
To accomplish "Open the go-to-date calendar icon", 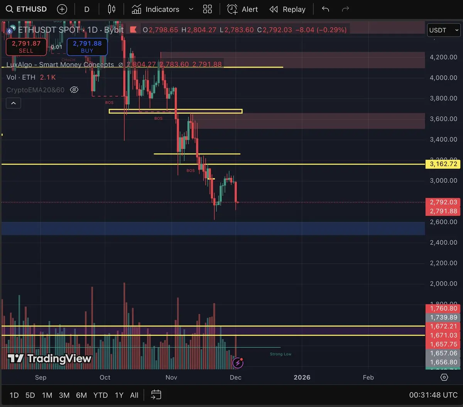I will coord(156,395).
